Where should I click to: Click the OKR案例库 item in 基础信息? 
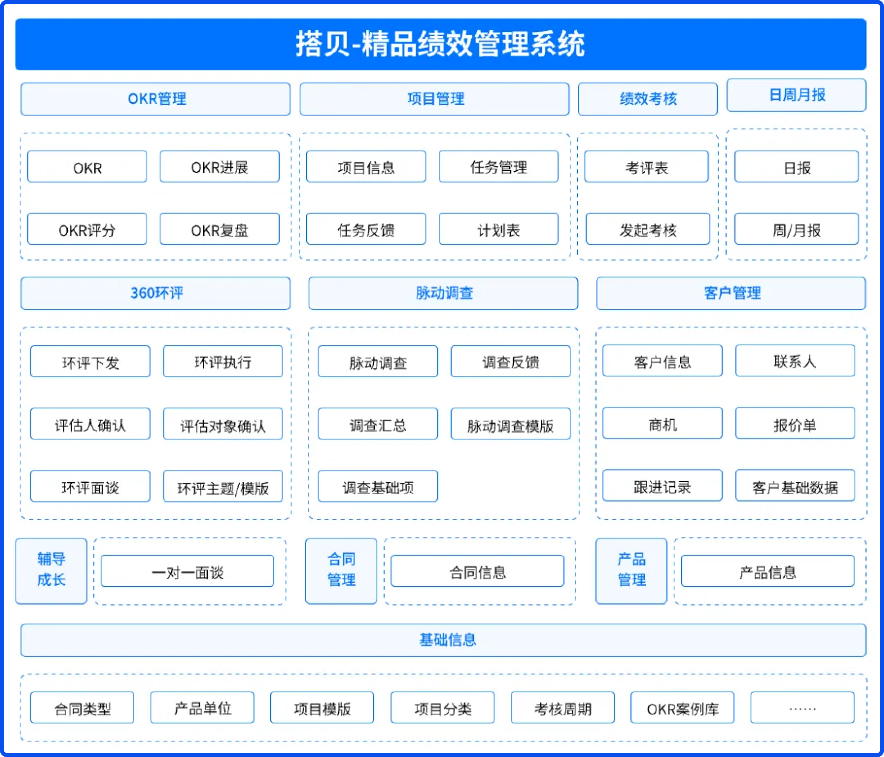pyautogui.click(x=682, y=707)
